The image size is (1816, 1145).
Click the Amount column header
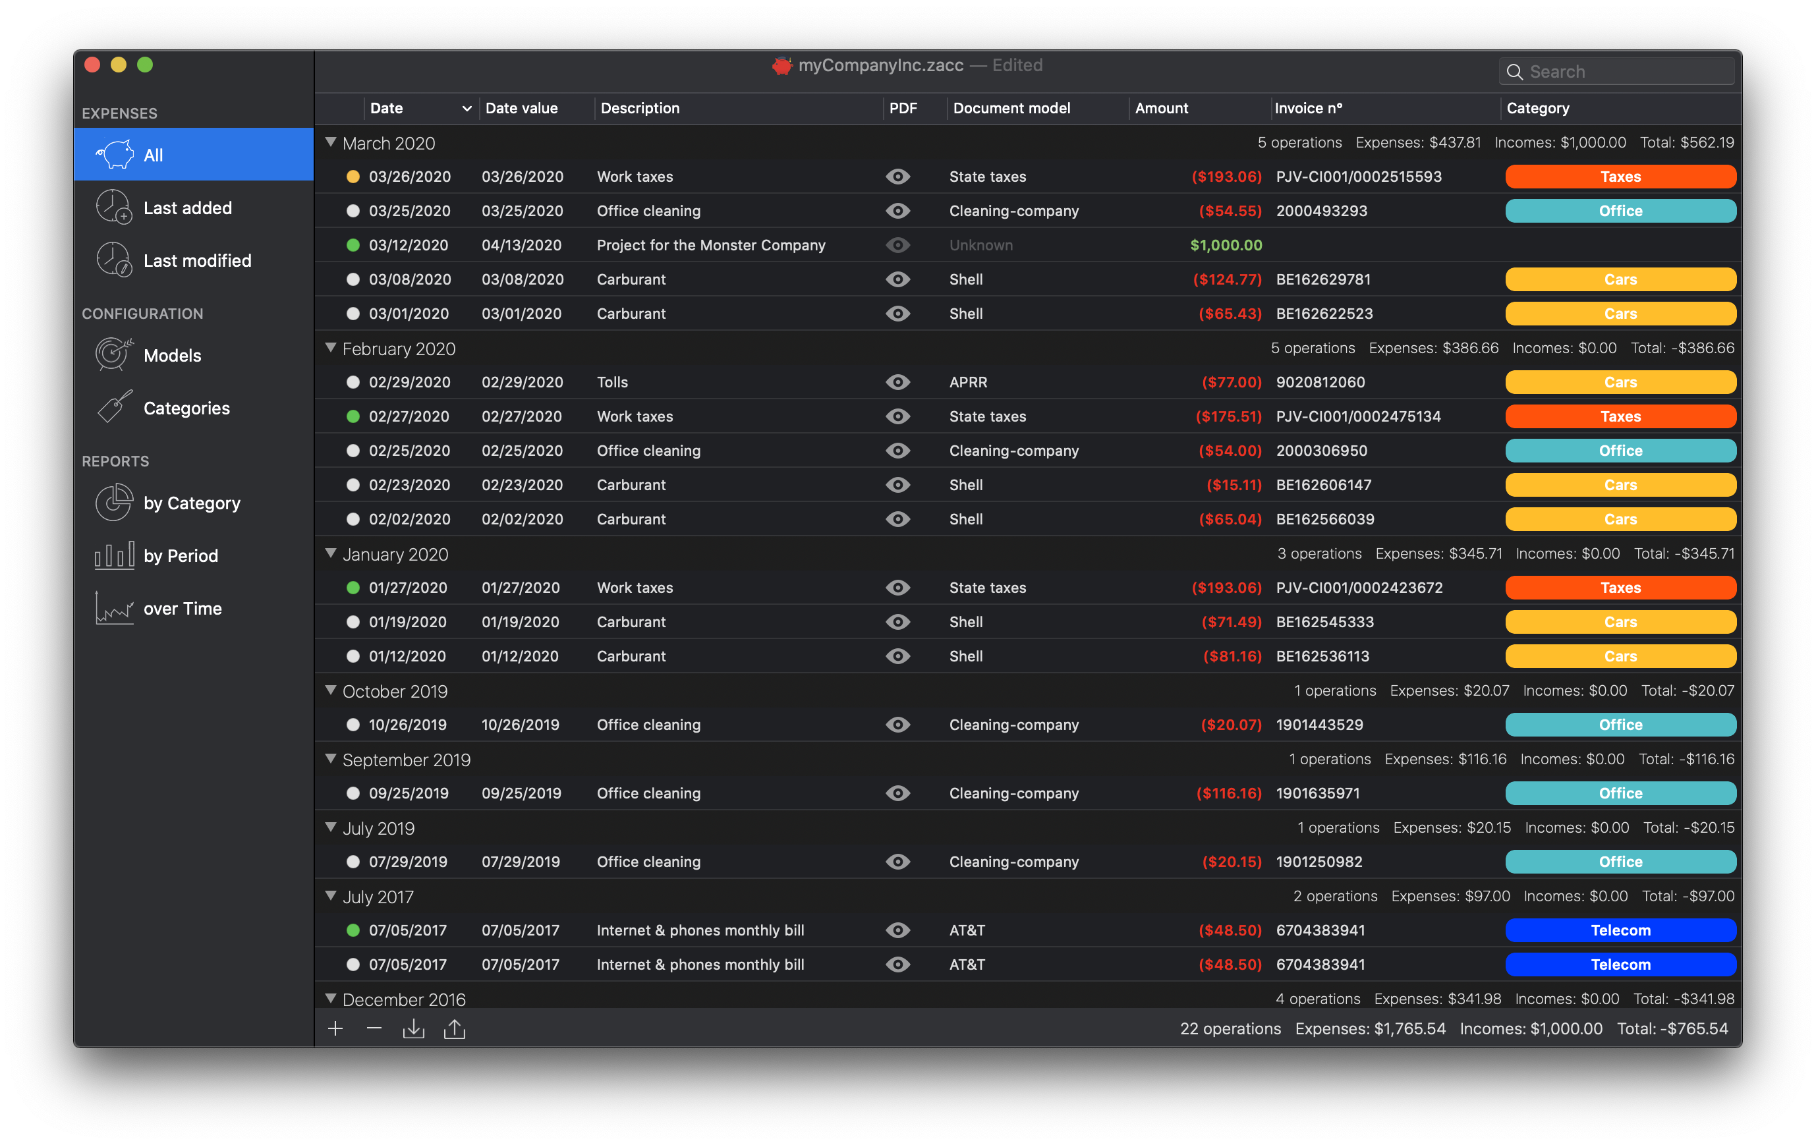click(1162, 109)
